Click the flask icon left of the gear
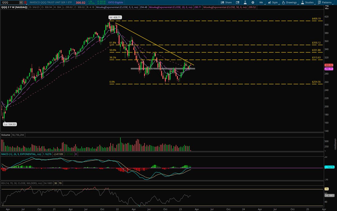This screenshot has height=211, width=337. [x=246, y=3]
